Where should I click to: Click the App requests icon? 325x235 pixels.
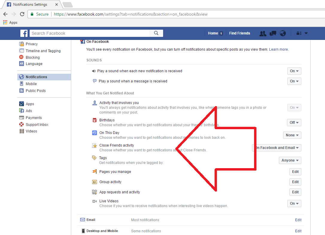point(95,192)
